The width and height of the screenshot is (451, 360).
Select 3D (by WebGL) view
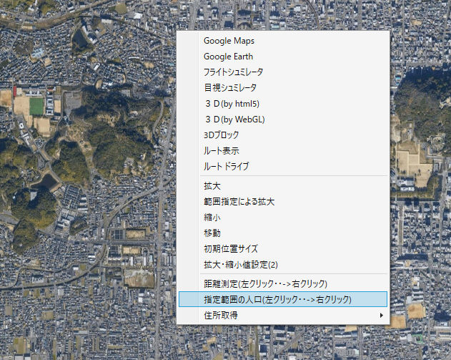(x=234, y=120)
